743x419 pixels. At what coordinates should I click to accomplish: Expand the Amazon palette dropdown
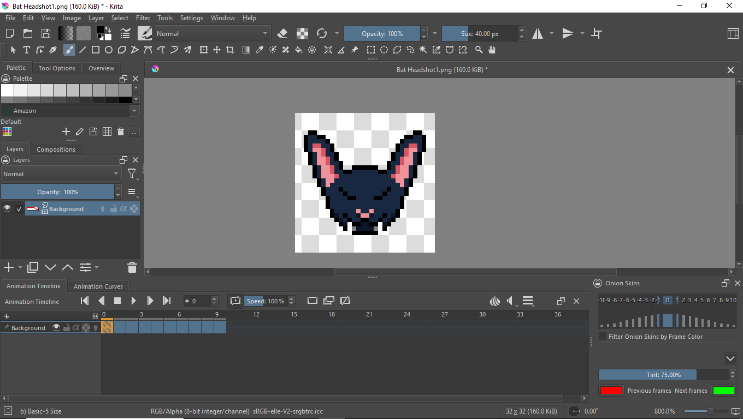click(x=134, y=111)
